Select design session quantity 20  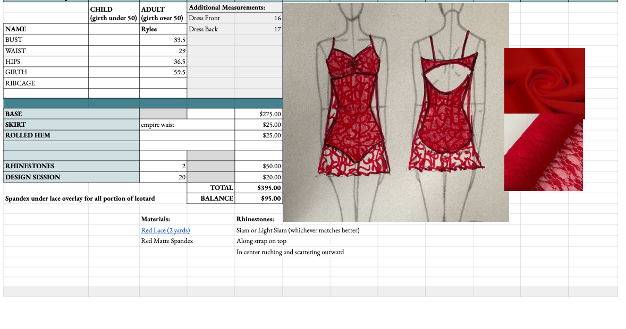[163, 177]
